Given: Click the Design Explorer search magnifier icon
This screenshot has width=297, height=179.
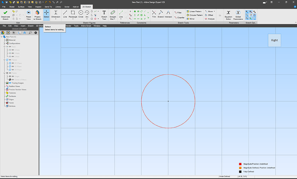Looking at the screenshot, I should [30, 33].
